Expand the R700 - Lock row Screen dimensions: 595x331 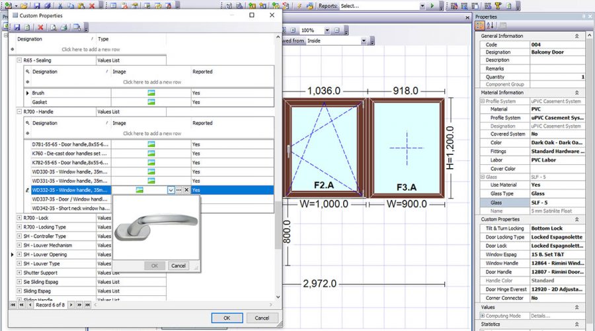click(19, 218)
